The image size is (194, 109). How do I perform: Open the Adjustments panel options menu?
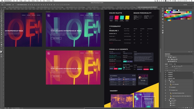click(x=193, y=54)
